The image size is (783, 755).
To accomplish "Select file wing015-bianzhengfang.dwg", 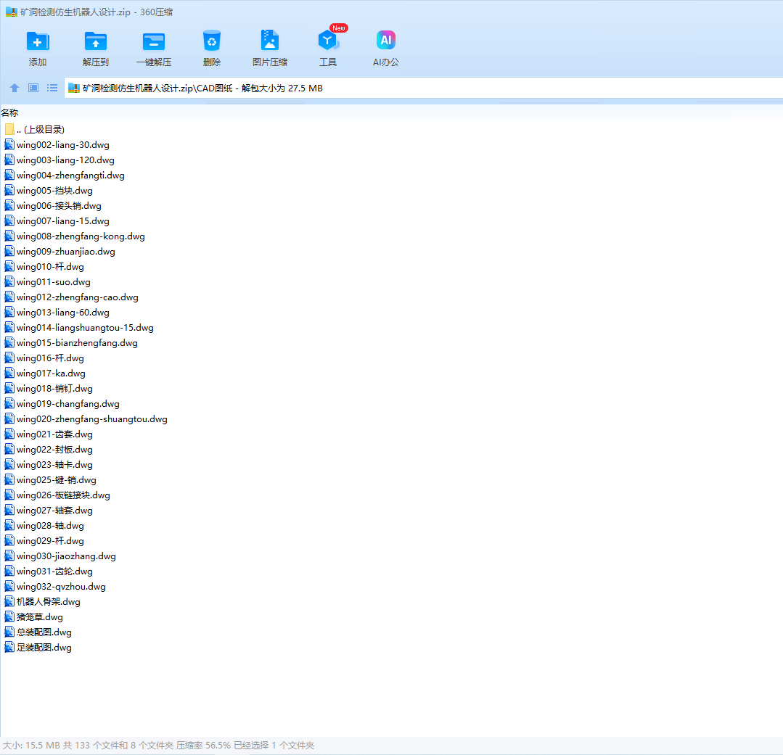I will click(71, 343).
